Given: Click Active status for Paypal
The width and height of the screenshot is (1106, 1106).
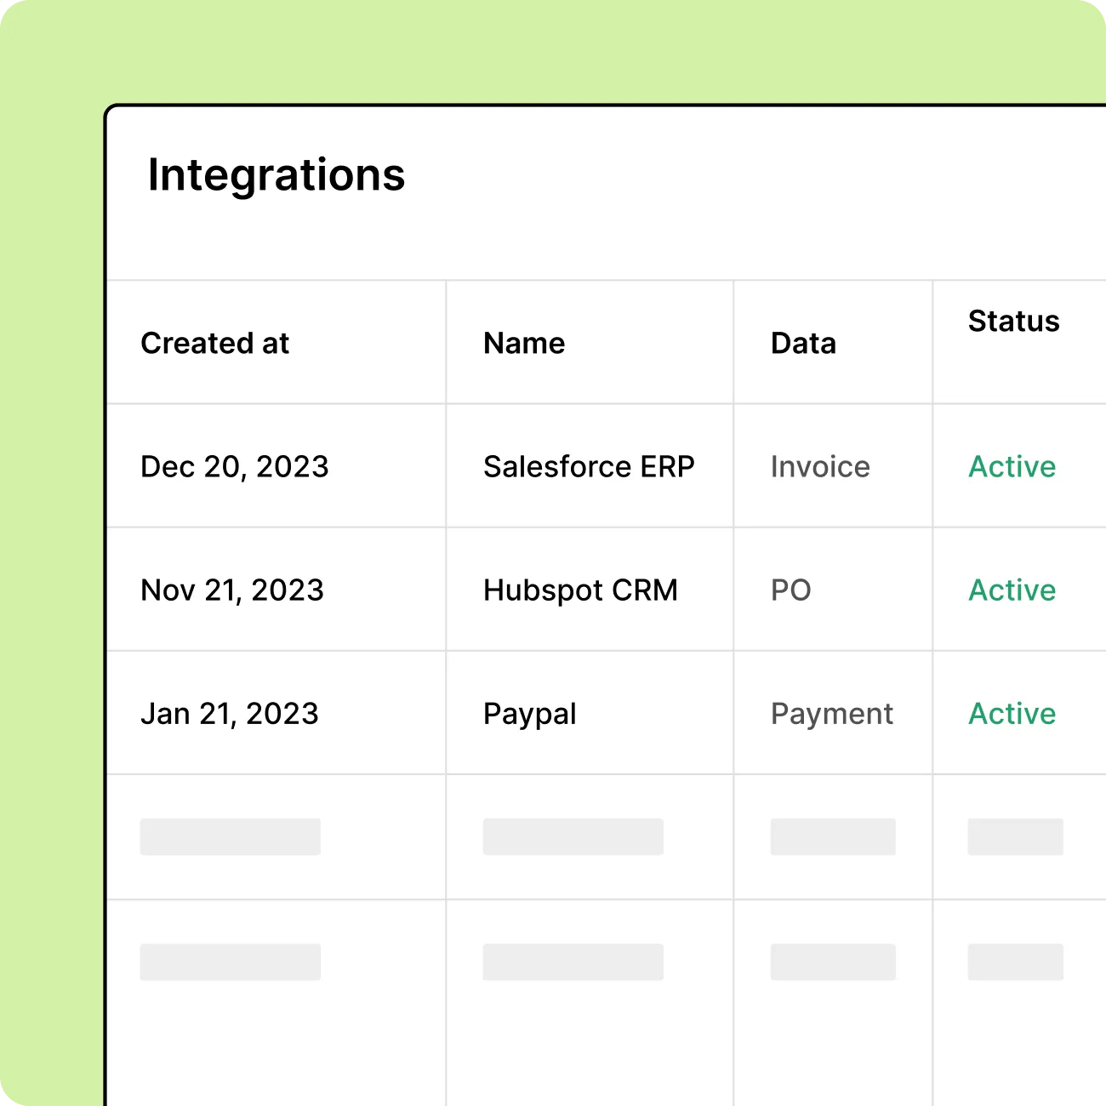Looking at the screenshot, I should (1012, 713).
